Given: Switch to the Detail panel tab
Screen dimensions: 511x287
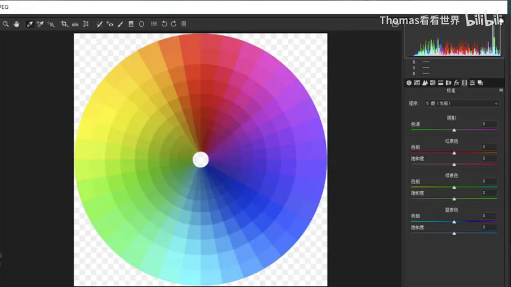Looking at the screenshot, I should 425,83.
